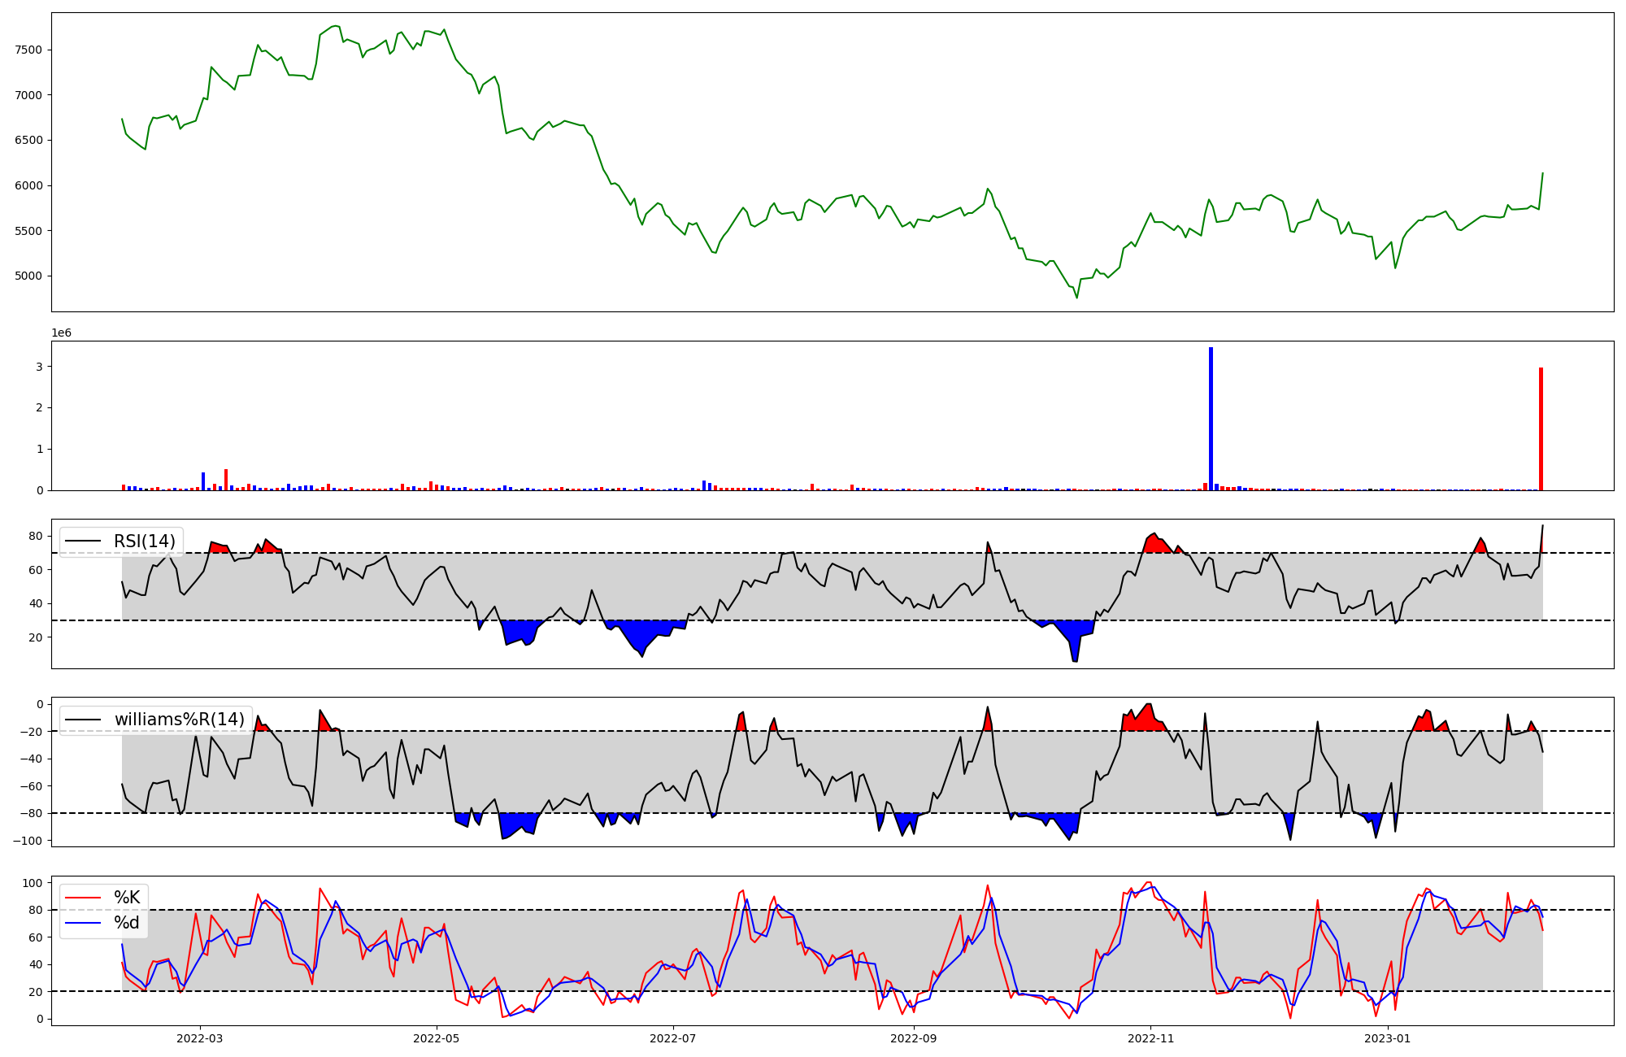This screenshot has height=1057, width=1626.
Task: Select the %d legend entry
Action: click(x=126, y=923)
